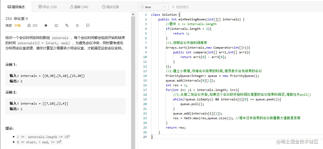Click the while loop condition line
This screenshot has width=323, height=149.
tap(227, 99)
